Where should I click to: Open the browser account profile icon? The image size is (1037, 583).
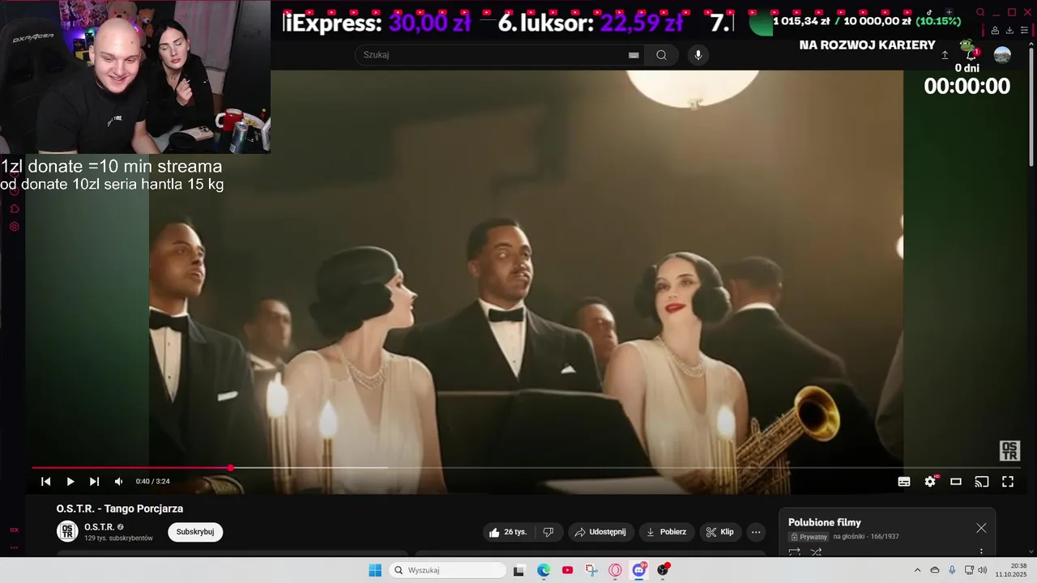[x=995, y=31]
